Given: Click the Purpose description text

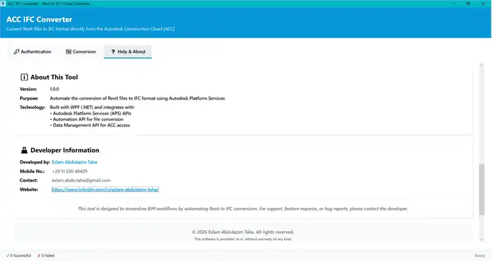Looking at the screenshot, I should coord(138,98).
